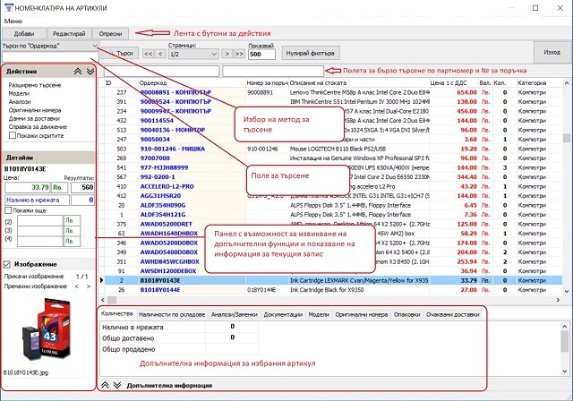
Task: Expand Действия panel with down chevrons
Action: (x=90, y=72)
